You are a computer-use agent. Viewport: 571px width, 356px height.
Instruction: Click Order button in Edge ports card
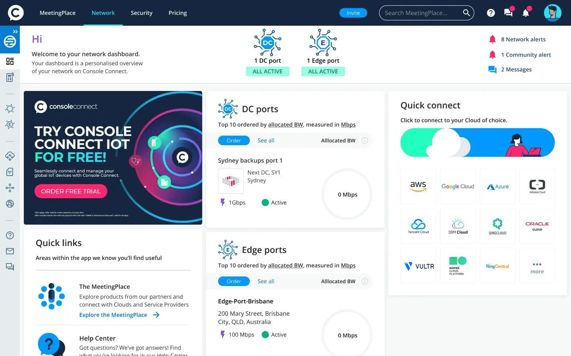(x=234, y=281)
